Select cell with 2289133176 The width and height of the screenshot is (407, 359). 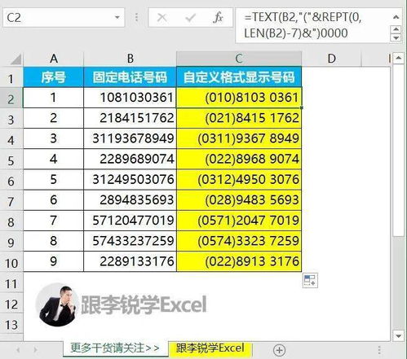(x=131, y=261)
